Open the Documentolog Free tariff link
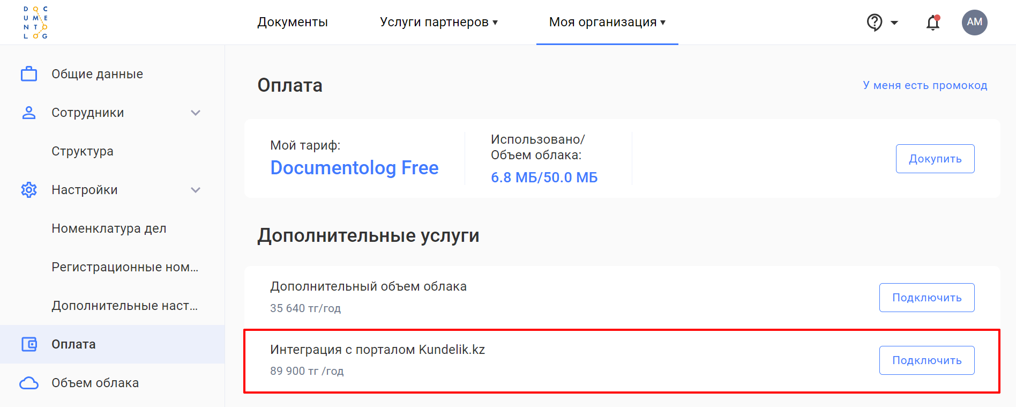 [x=354, y=168]
